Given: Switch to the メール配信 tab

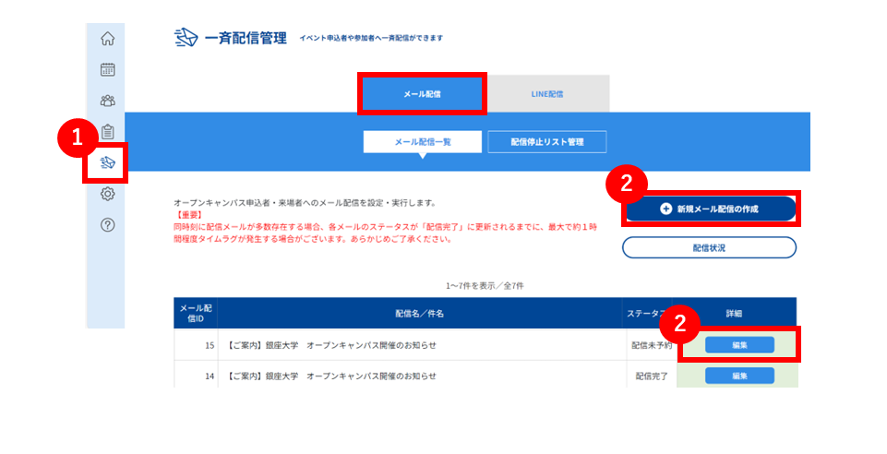Looking at the screenshot, I should tap(422, 94).
